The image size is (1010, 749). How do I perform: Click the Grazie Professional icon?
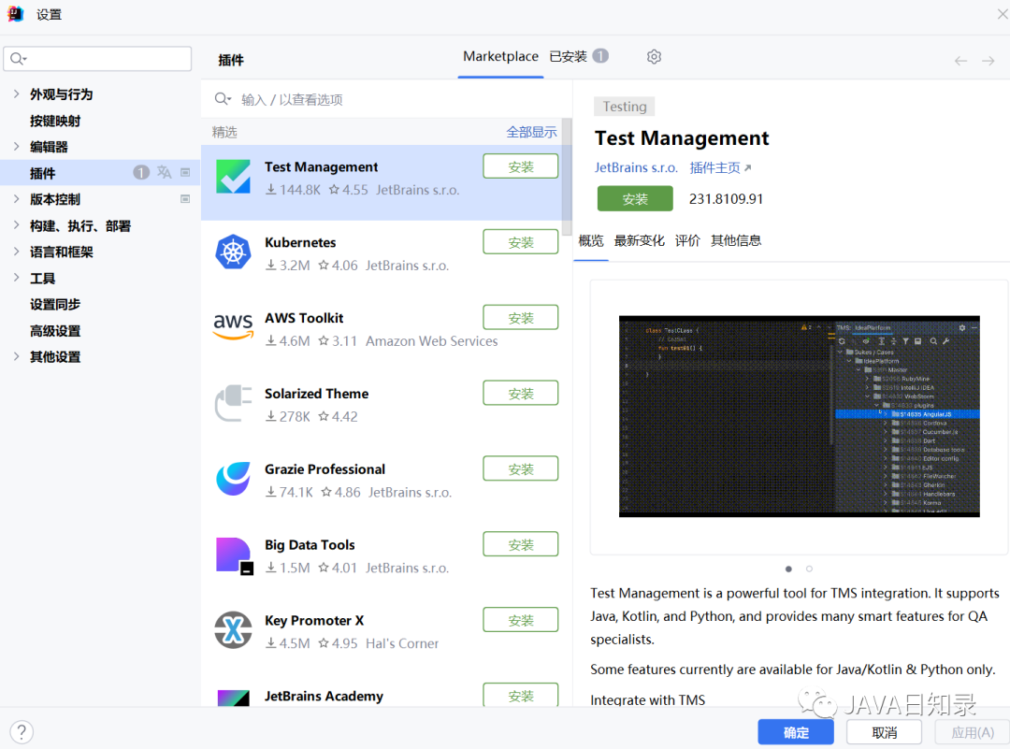click(x=233, y=479)
